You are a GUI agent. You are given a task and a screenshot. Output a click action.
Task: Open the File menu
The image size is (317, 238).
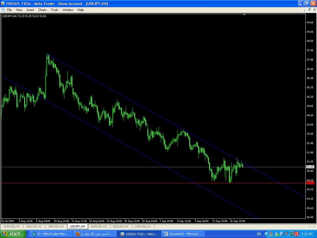pos(9,10)
